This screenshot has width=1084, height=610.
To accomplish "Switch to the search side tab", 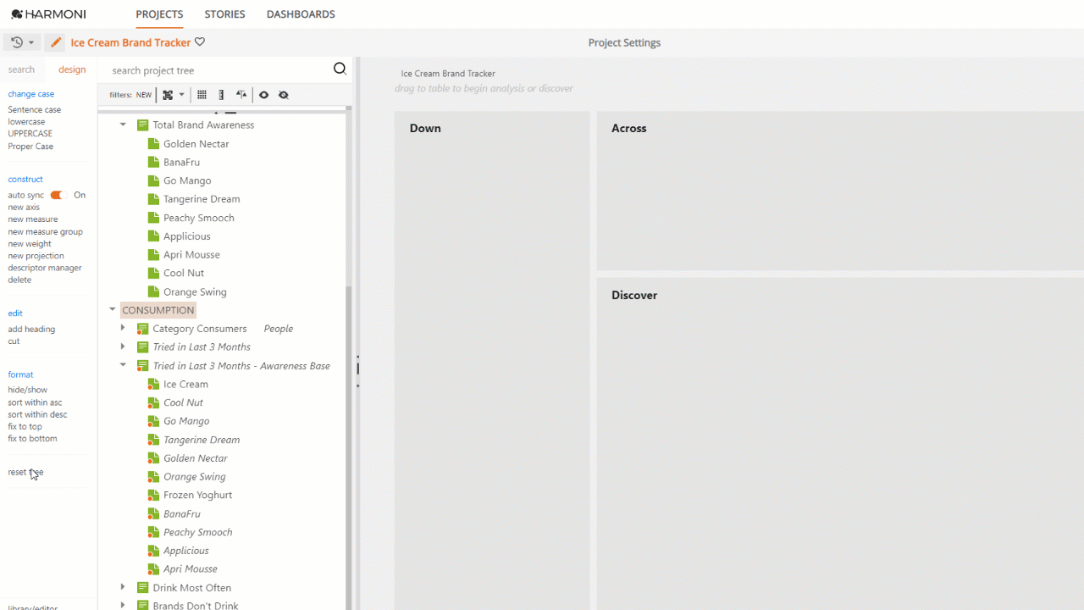I will click(21, 69).
